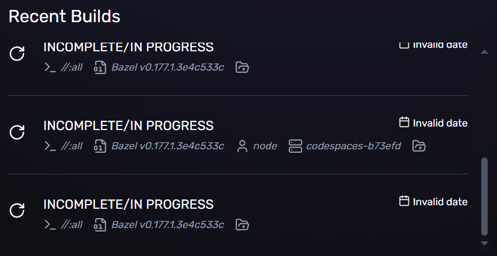This screenshot has height=256, width=497.
Task: Click calendar icon on the middle build
Action: [x=404, y=122]
